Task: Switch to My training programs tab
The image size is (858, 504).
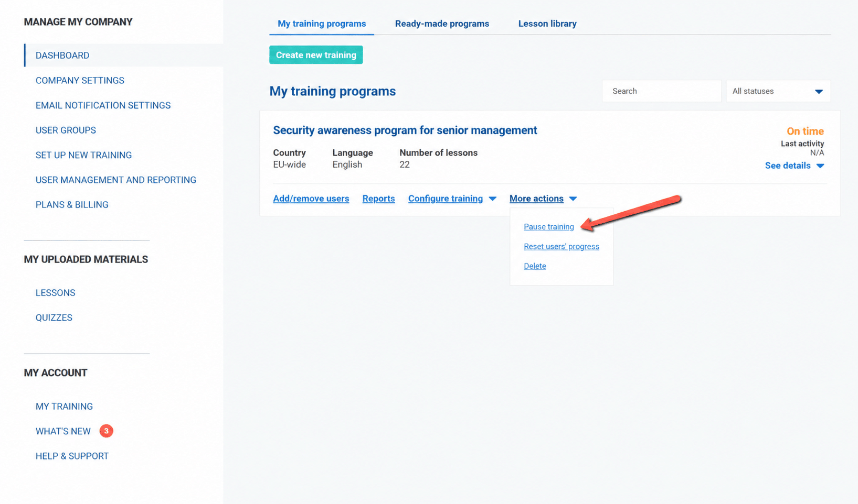Action: point(322,24)
